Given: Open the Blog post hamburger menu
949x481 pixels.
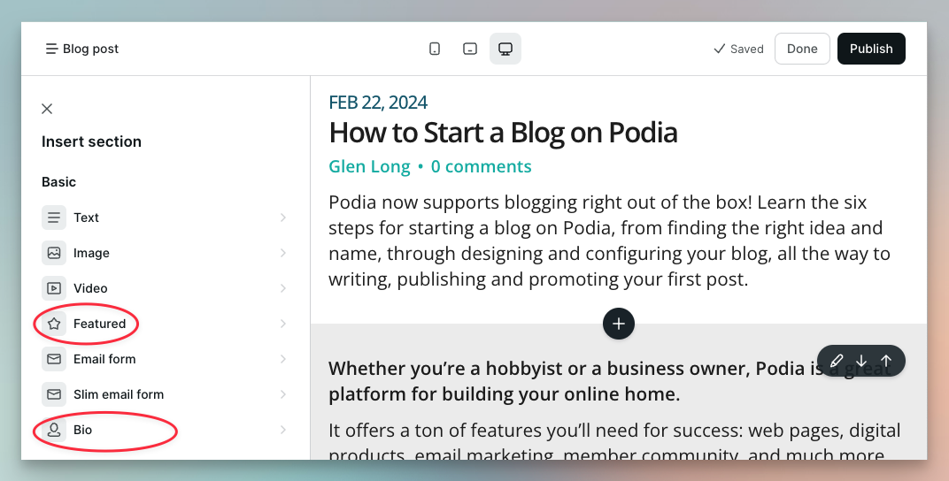Looking at the screenshot, I should [x=52, y=49].
